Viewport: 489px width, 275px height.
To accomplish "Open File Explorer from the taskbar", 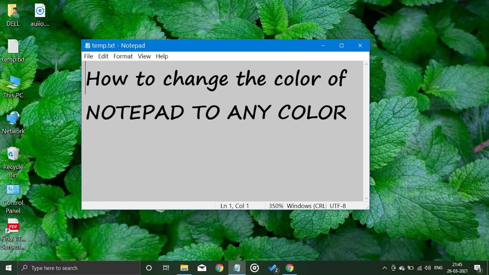I will pyautogui.click(x=184, y=268).
